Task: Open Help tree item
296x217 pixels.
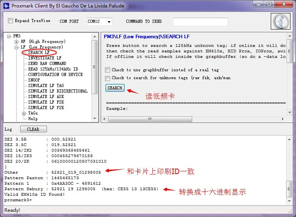Action: [33, 119]
